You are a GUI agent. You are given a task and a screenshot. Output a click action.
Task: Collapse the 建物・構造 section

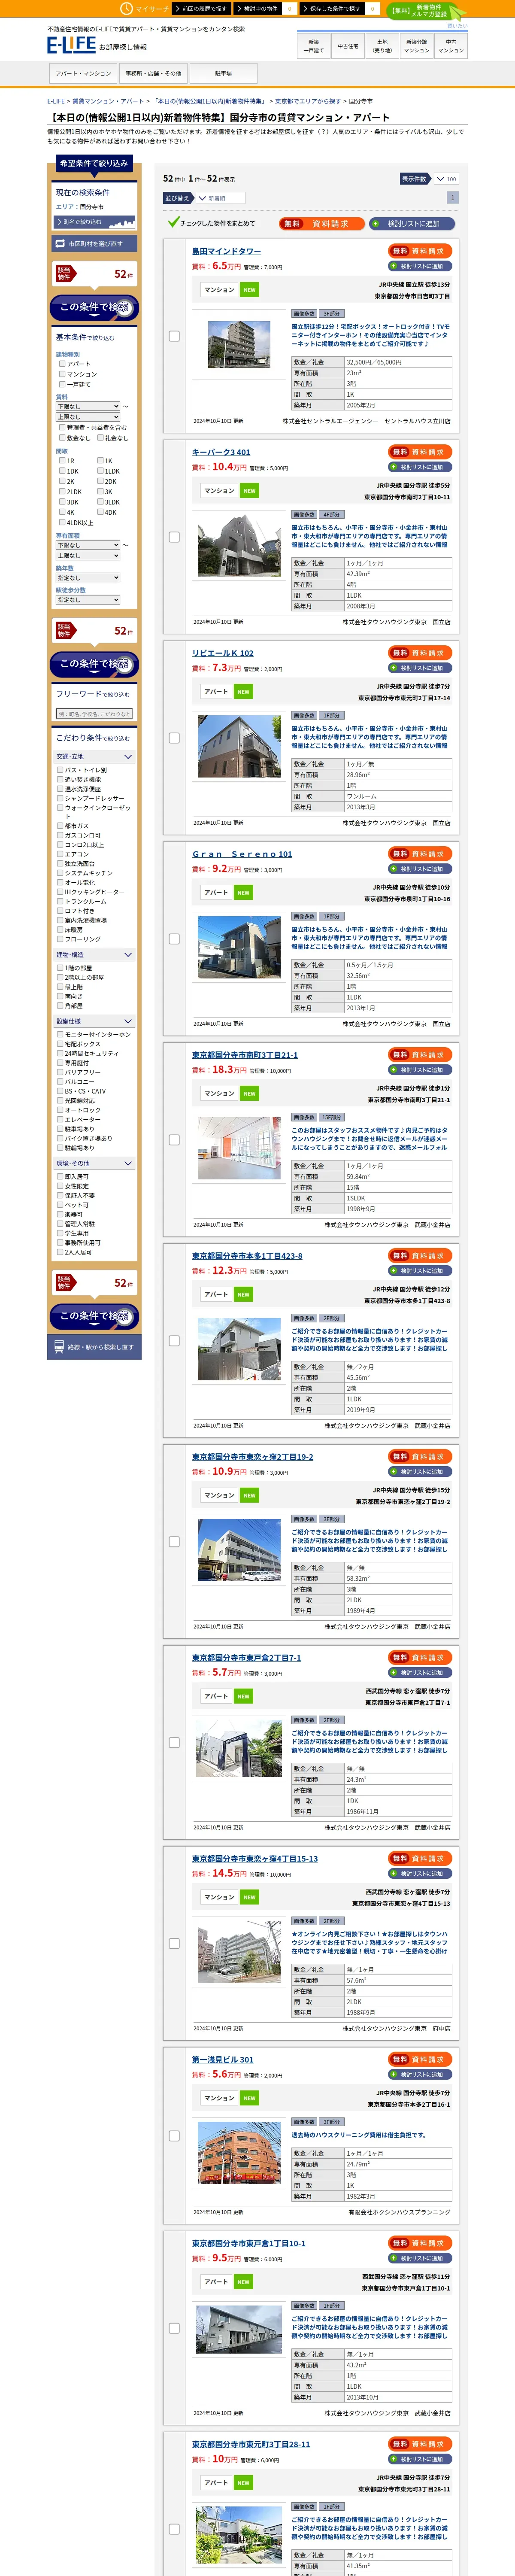point(95,955)
